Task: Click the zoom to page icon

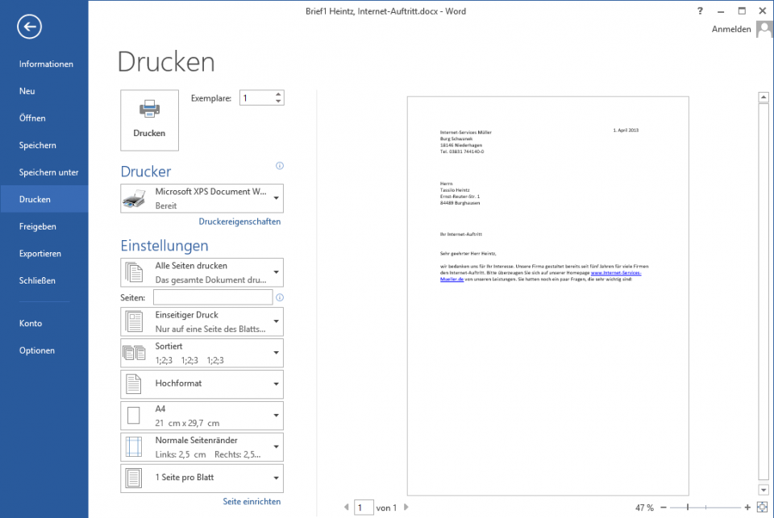Action: (x=762, y=508)
